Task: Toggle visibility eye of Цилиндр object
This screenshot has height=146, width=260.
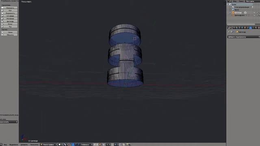Action: click(255, 13)
